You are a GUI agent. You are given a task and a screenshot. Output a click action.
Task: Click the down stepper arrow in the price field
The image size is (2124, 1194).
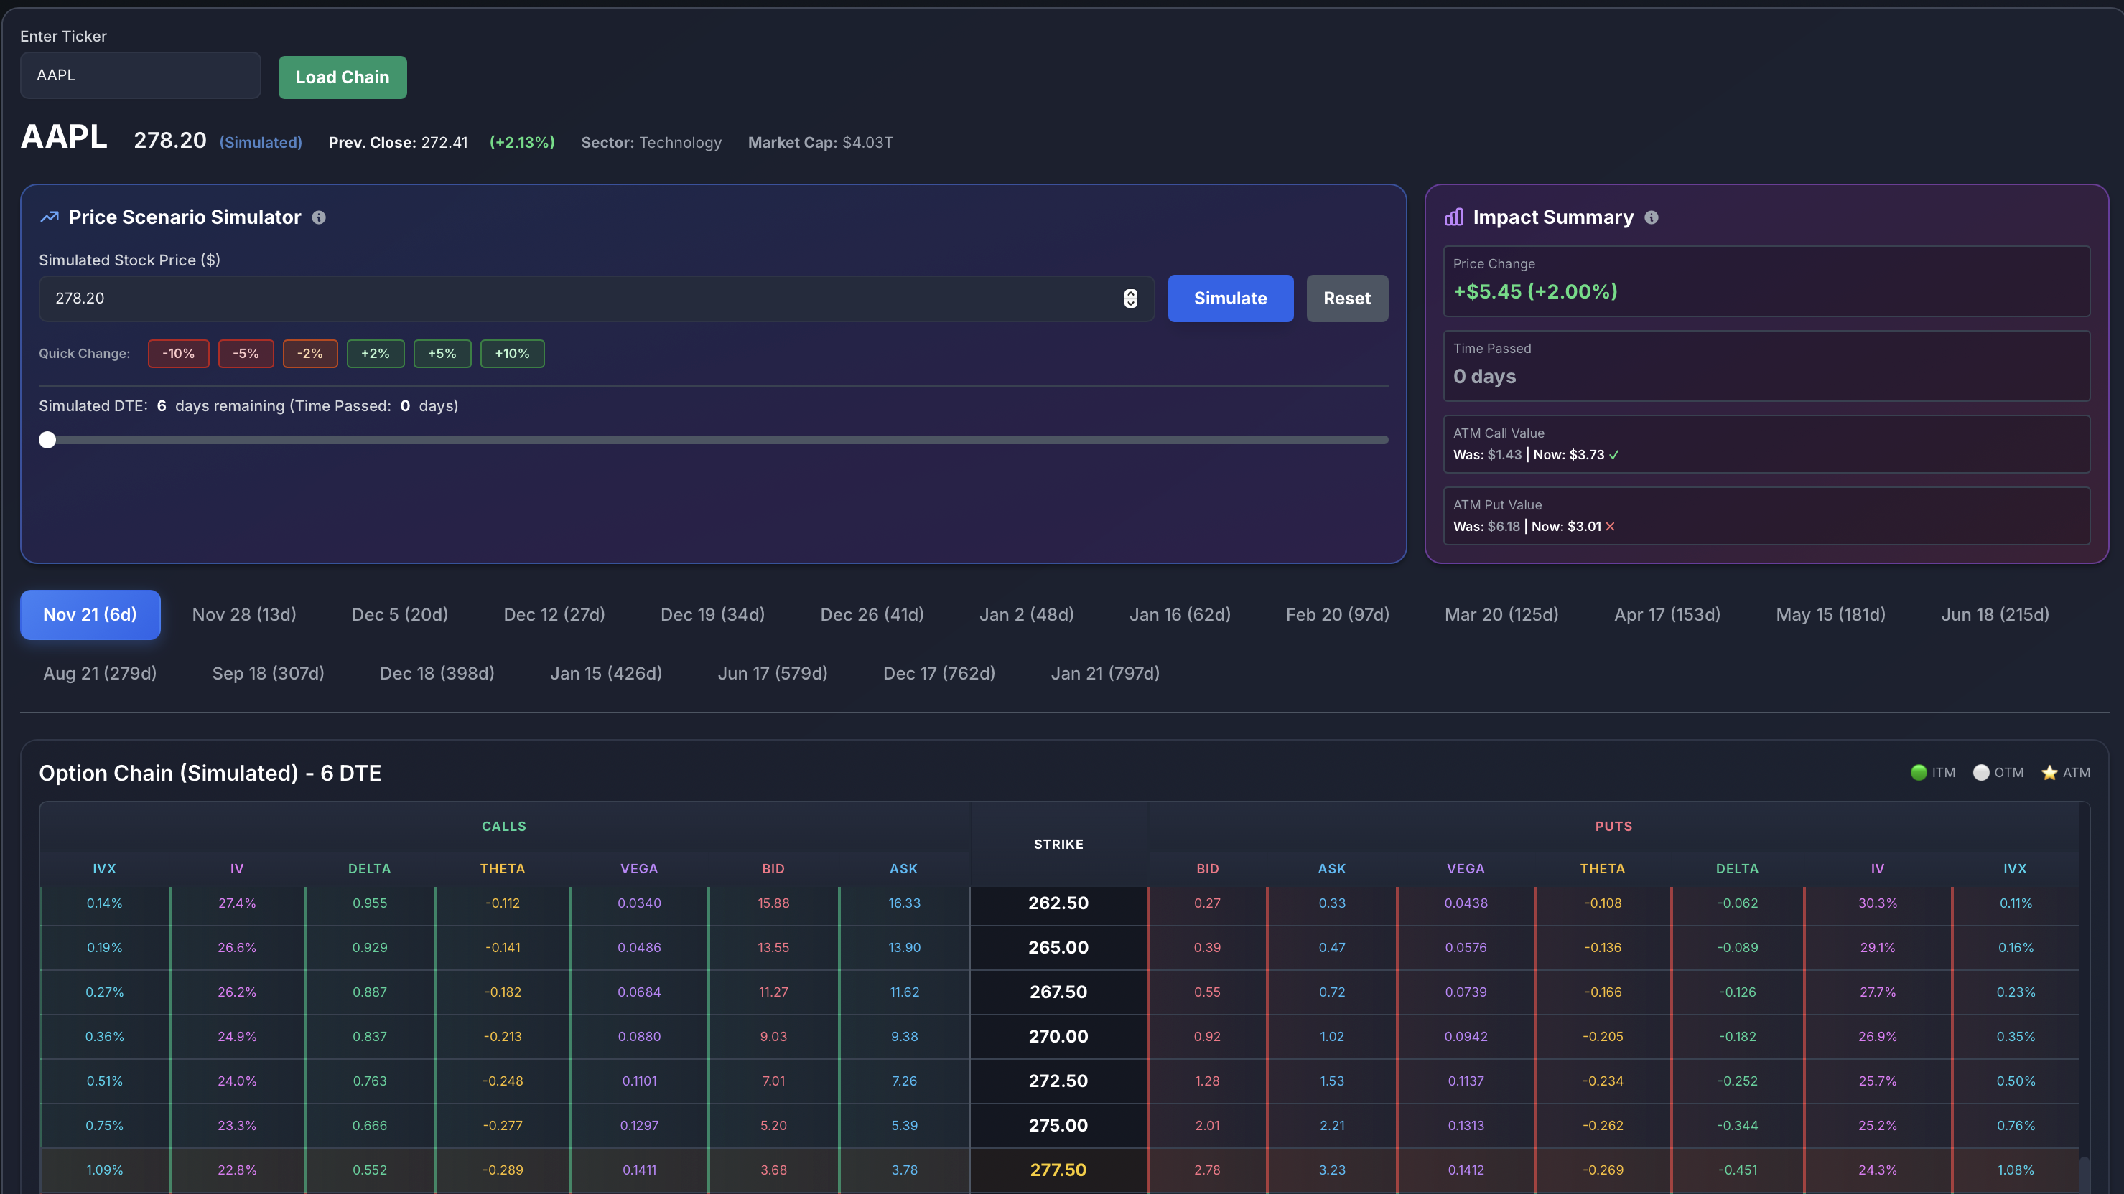pyautogui.click(x=1131, y=304)
